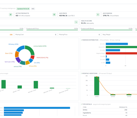Click the 2/2026 data point
The image size is (137, 118).
tap(113, 94)
